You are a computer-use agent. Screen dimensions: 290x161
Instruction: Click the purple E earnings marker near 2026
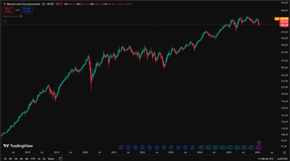[259, 147]
